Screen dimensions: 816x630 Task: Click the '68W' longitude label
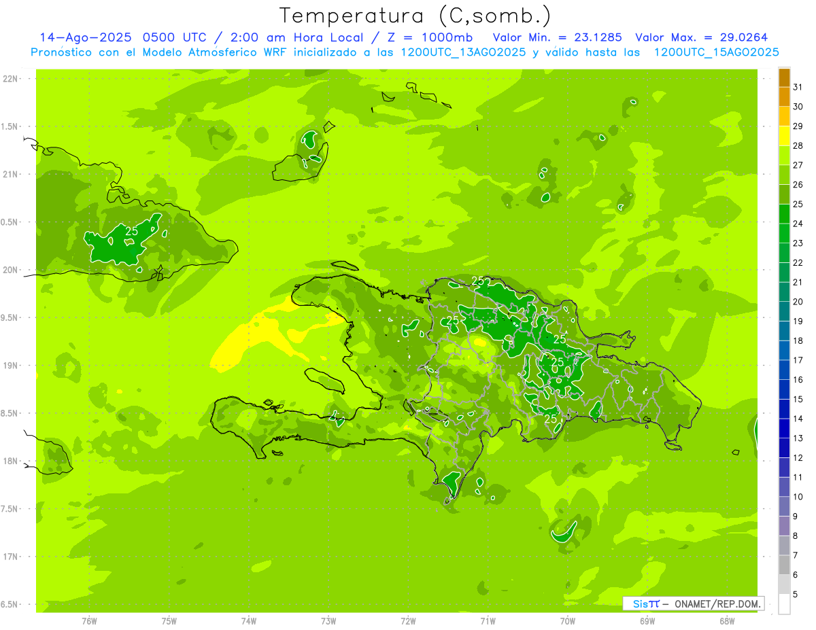coord(727,621)
